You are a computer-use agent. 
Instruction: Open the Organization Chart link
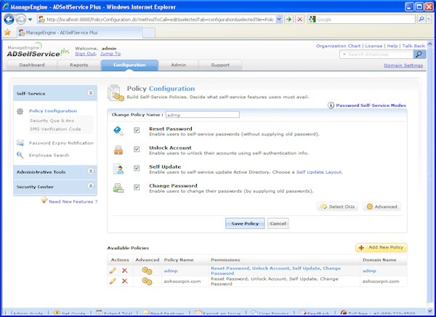(338, 46)
